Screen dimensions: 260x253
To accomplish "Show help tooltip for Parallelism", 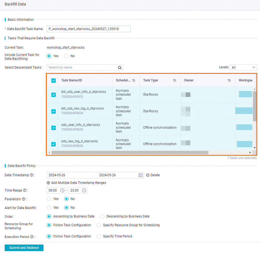I will (x=23, y=199).
